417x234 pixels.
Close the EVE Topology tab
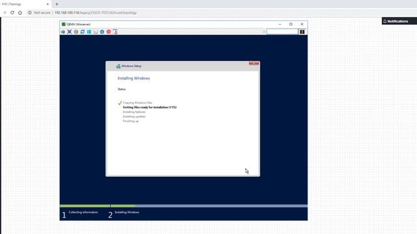click(x=48, y=5)
